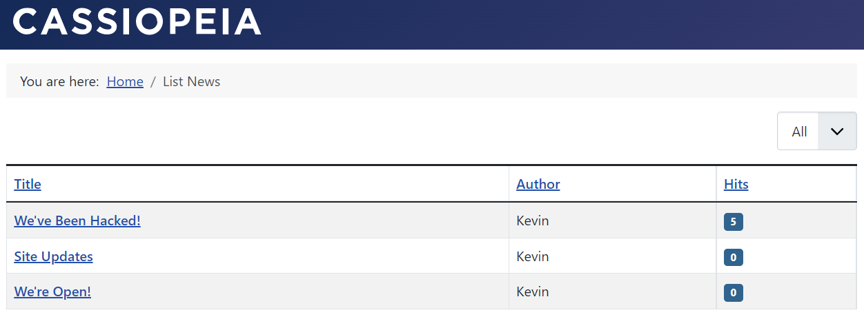The height and width of the screenshot is (328, 864).
Task: Click Kevin author in We're Open! row
Action: 532,291
